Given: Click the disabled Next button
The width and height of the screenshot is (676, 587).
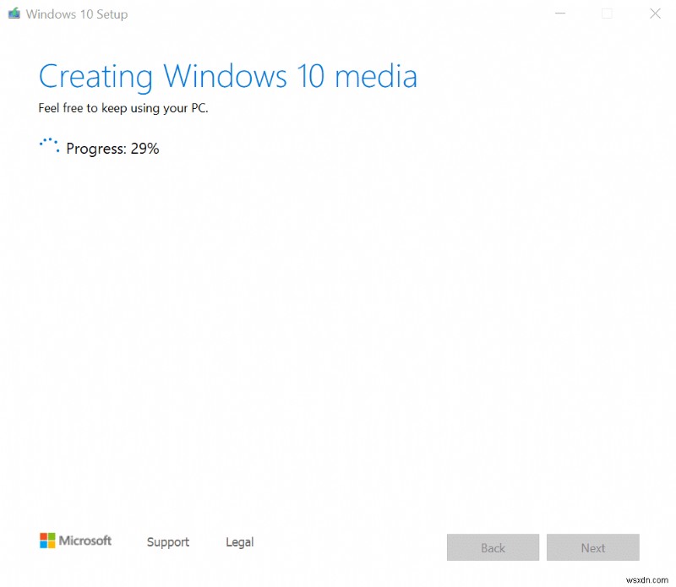Looking at the screenshot, I should (593, 547).
